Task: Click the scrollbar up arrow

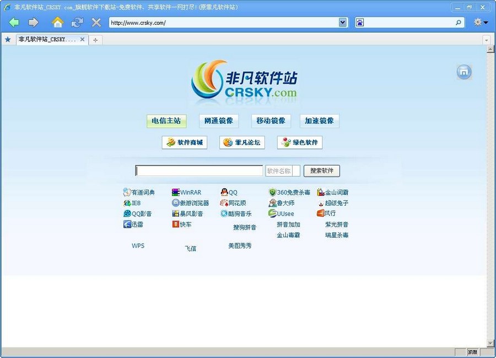Action: click(x=490, y=49)
